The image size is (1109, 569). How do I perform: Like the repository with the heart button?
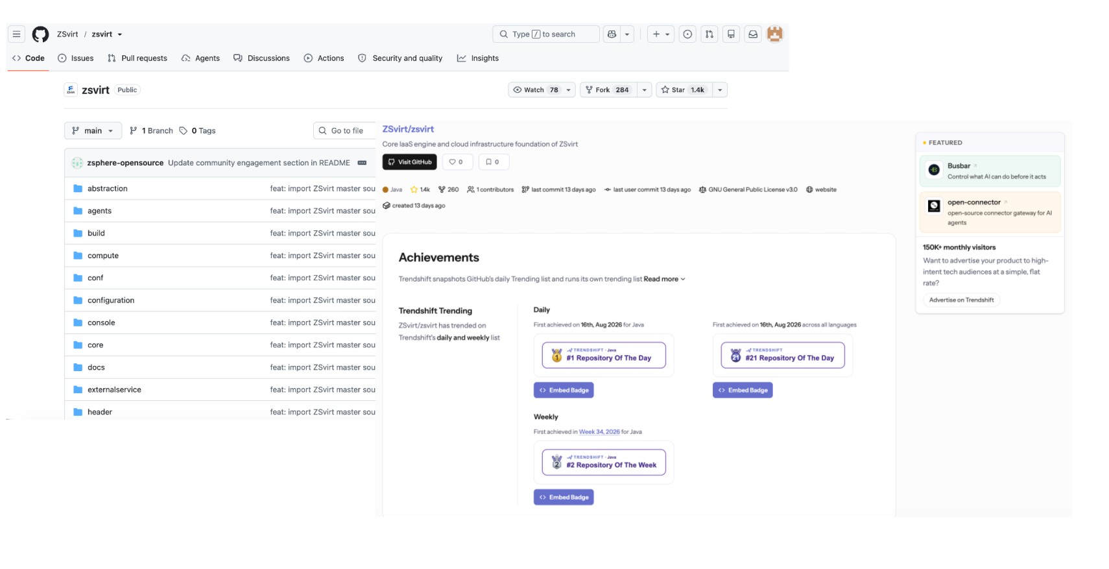tap(456, 162)
